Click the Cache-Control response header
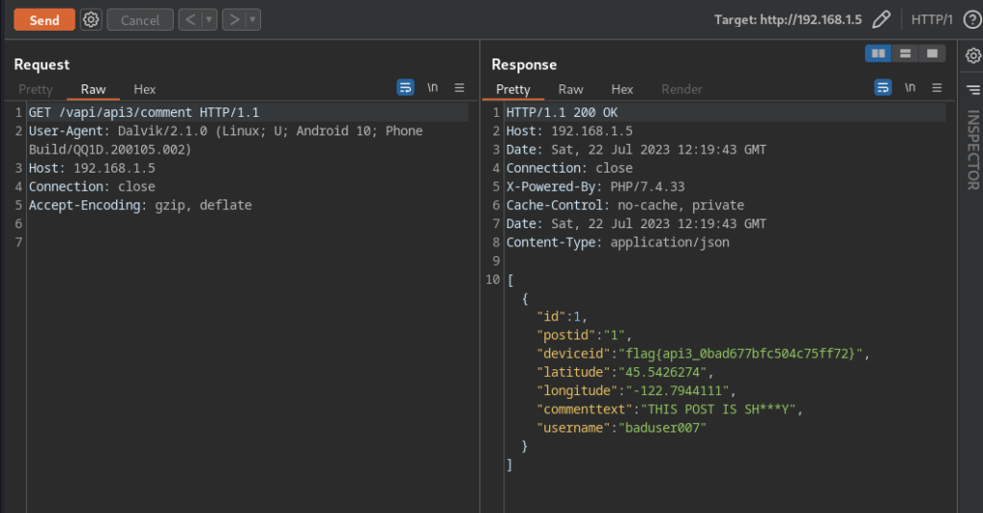 click(625, 205)
